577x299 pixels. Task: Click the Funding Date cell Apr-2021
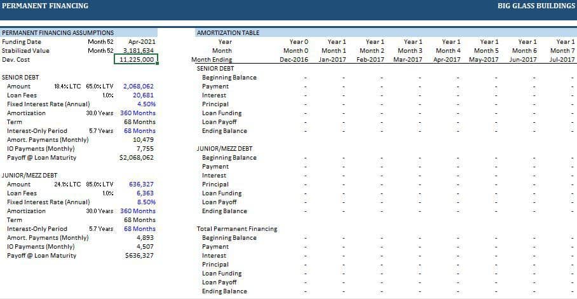click(142, 41)
